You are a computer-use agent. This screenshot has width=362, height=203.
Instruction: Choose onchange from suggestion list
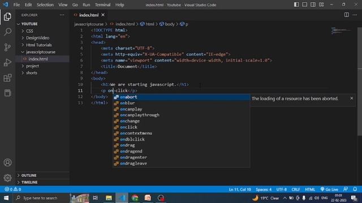click(x=181, y=121)
